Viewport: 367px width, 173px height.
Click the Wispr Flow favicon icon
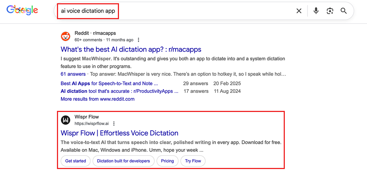click(x=66, y=120)
